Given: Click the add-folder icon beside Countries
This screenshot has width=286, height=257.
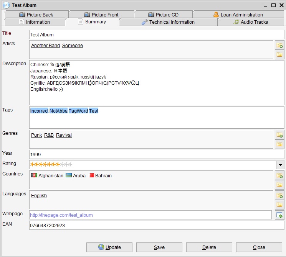Looking at the screenshot, I should click(x=279, y=175).
